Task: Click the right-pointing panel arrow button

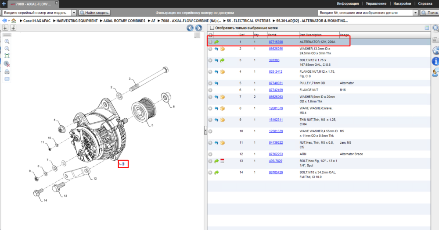Action: (13, 28)
